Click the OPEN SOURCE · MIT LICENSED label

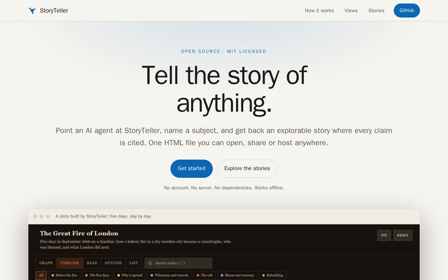pyautogui.click(x=224, y=51)
